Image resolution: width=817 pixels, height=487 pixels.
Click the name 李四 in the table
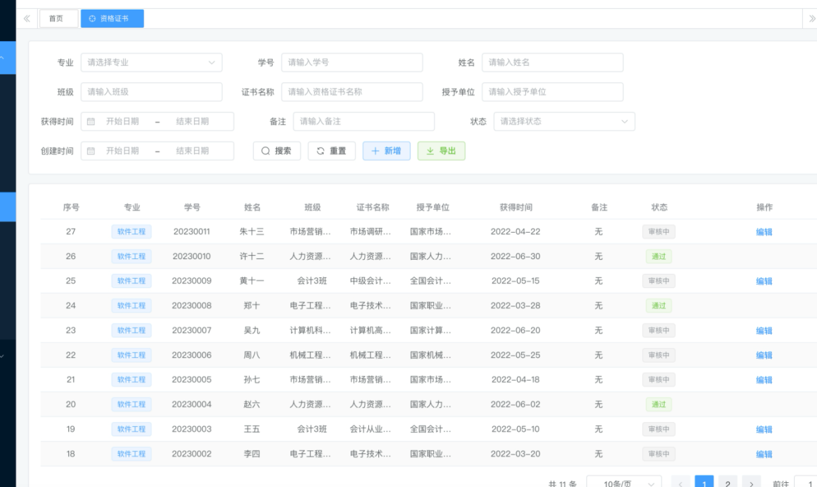[x=252, y=454]
